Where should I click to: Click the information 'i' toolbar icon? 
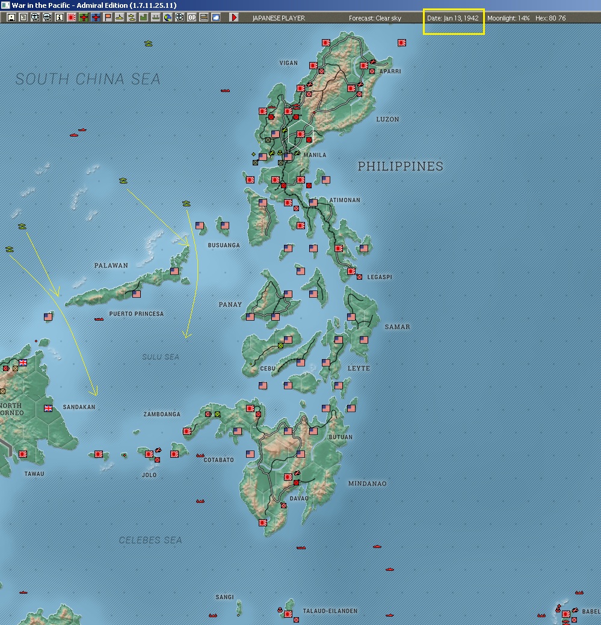pyautogui.click(x=60, y=17)
